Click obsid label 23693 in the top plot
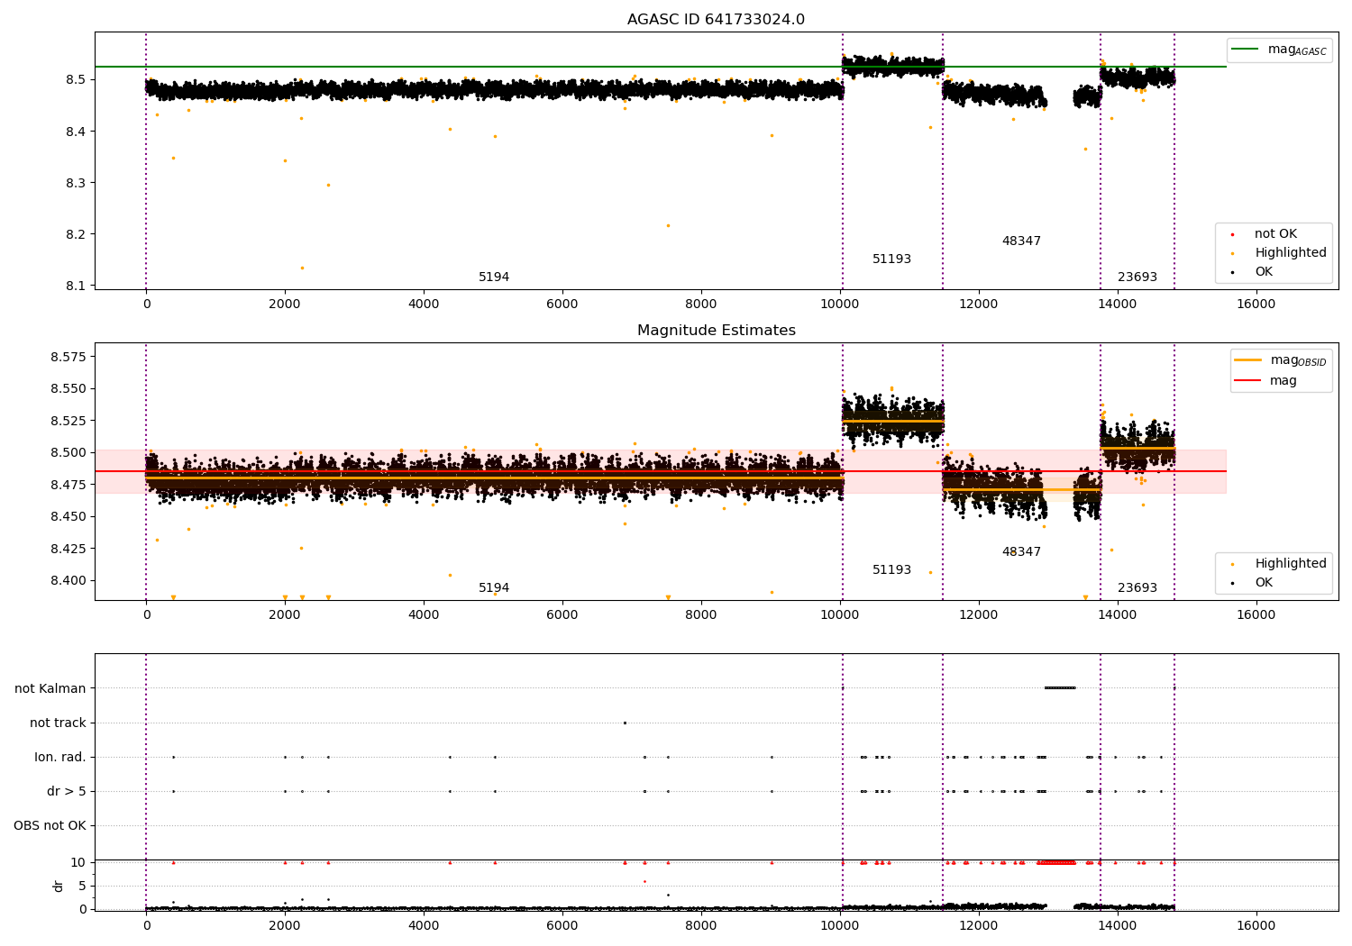Viewport: 1352px width, 946px height. (x=1137, y=277)
